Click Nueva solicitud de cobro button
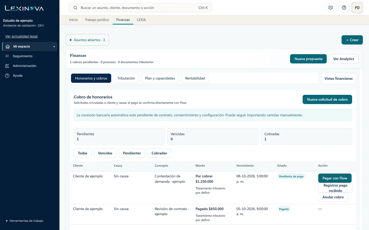The width and height of the screenshot is (369, 230). click(327, 99)
